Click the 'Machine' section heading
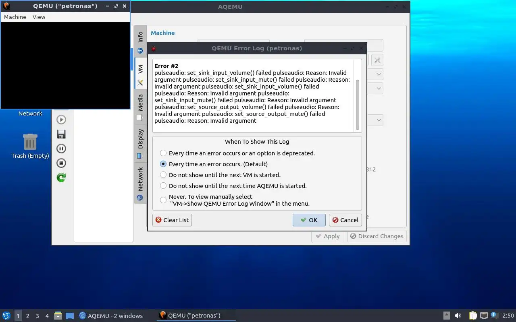The image size is (516, 322). coord(163,33)
